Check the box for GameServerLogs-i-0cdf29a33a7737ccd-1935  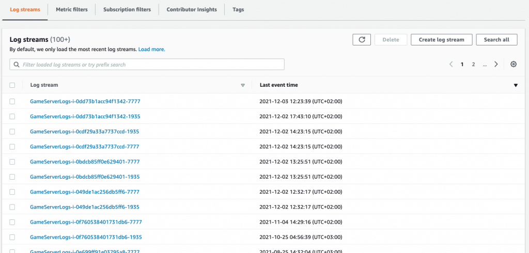click(x=12, y=132)
